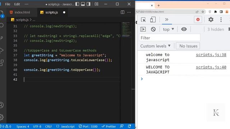The width and height of the screenshot is (230, 129).
Task: Open Explorer in the activity bar
Action: tap(1, 14)
